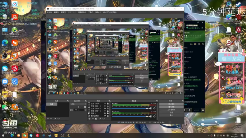Image resolution: width=246 pixels, height=138 pixels.
Task: Add a new source with plus icon
Action: (89, 119)
